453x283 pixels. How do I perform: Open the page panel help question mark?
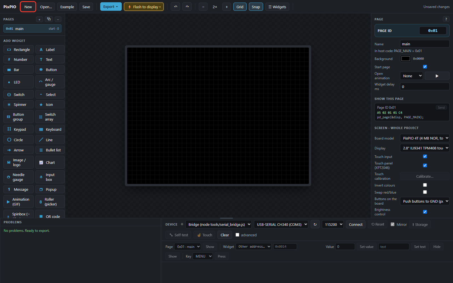(x=446, y=19)
